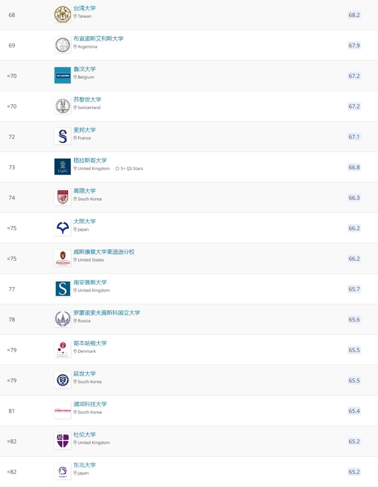This screenshot has width=378, height=487.
Task: Open the 台湾大学 link
Action: click(x=84, y=8)
